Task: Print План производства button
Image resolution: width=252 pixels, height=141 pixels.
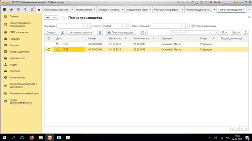Action: [x=121, y=33]
